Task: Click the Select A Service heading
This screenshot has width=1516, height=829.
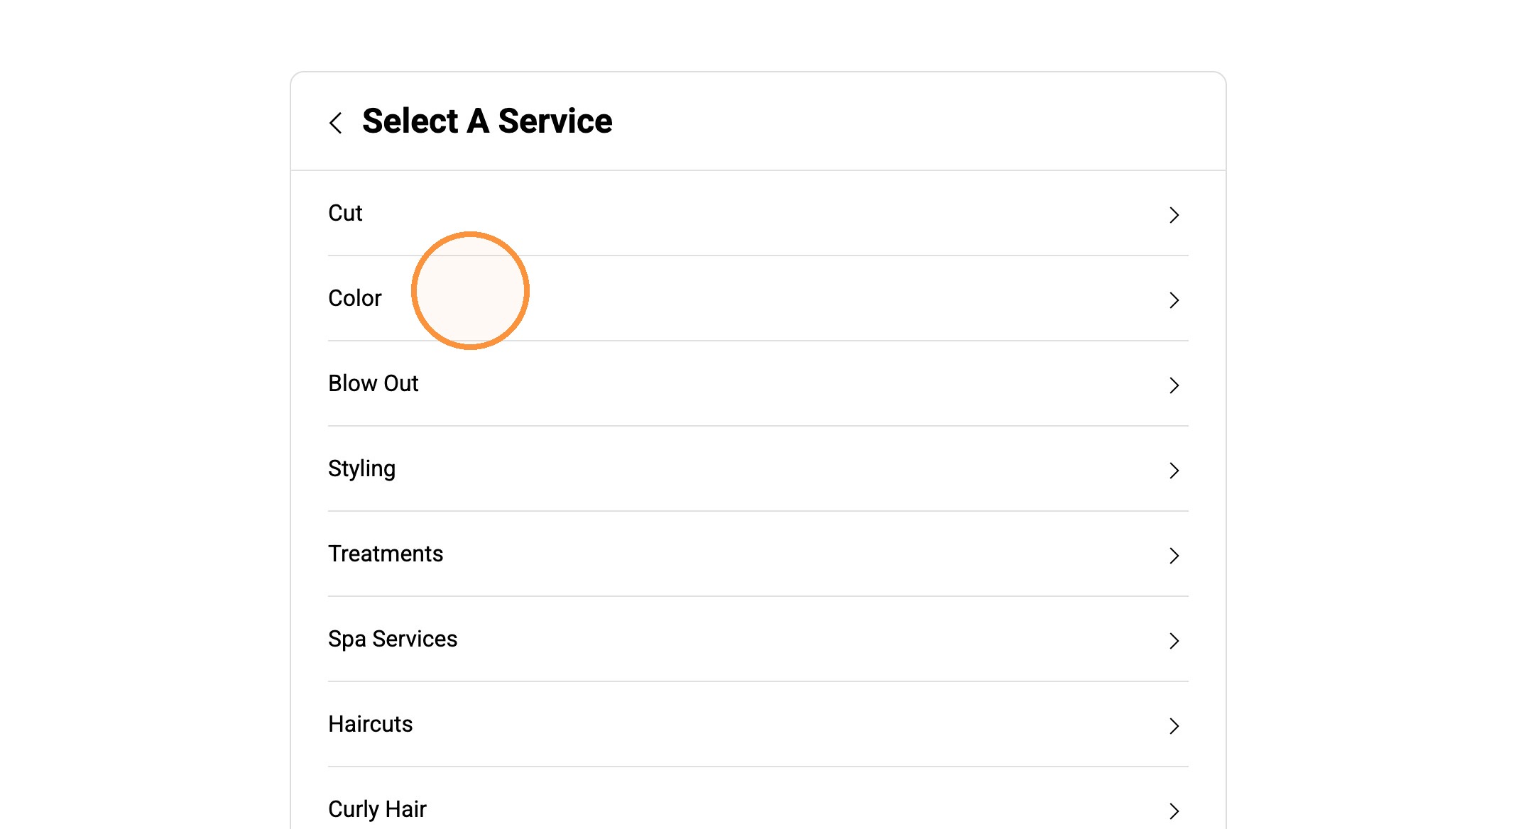Action: [487, 121]
